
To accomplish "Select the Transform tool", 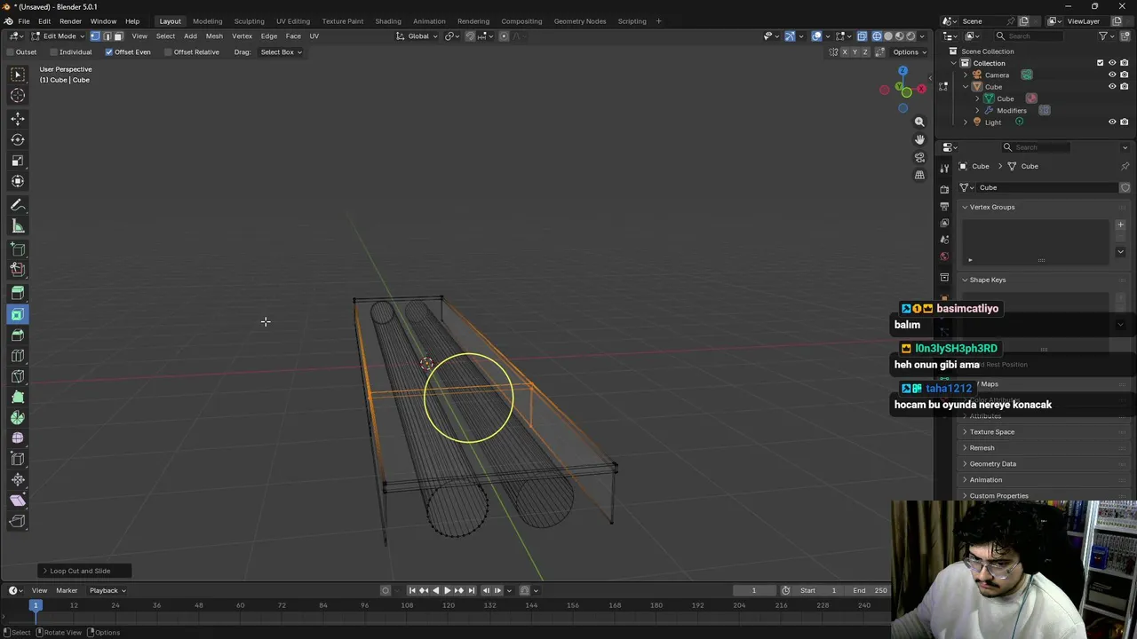I will pos(18,181).
